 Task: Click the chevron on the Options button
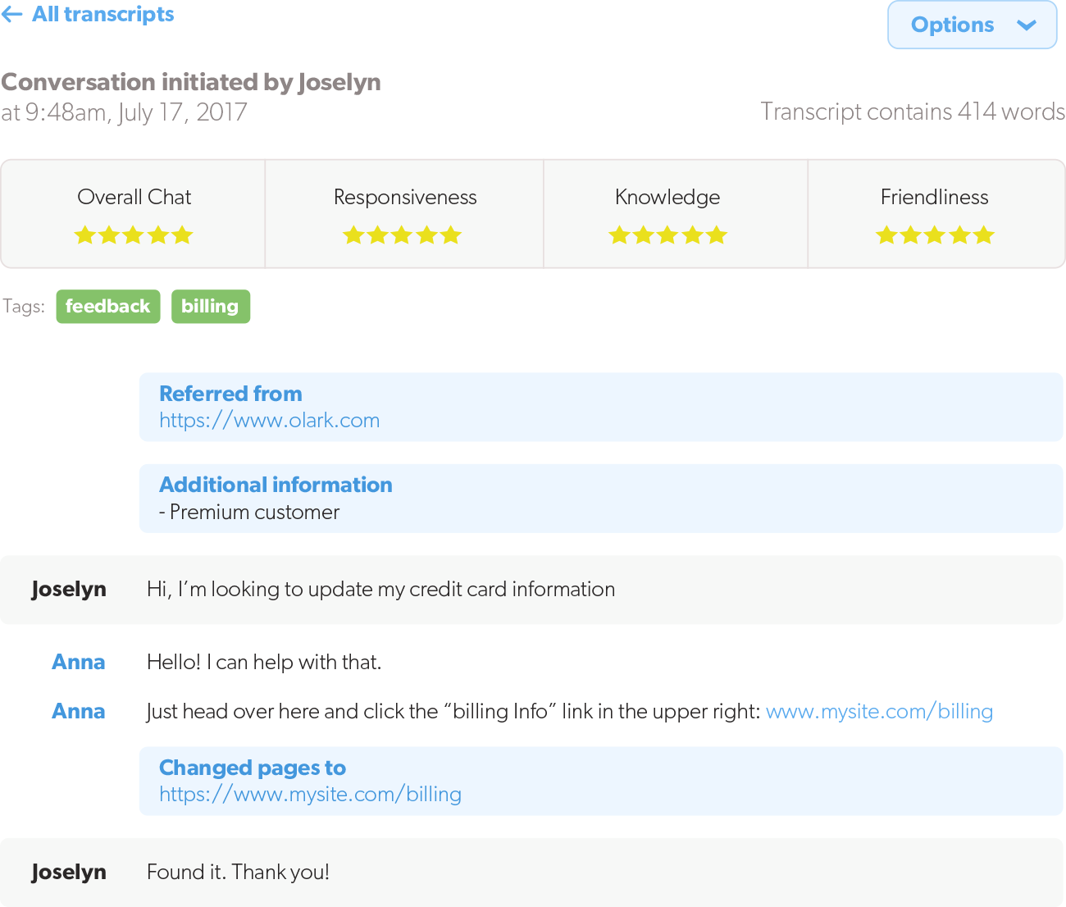(x=1027, y=25)
